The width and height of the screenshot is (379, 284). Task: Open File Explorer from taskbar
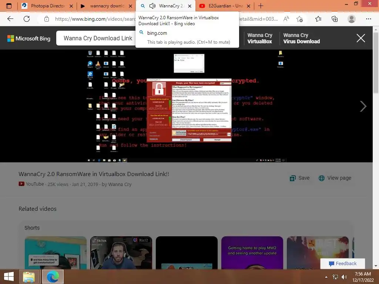(x=29, y=277)
